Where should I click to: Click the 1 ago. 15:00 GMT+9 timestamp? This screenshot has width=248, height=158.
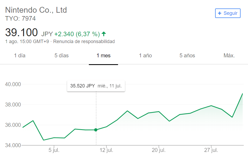tap(27, 41)
